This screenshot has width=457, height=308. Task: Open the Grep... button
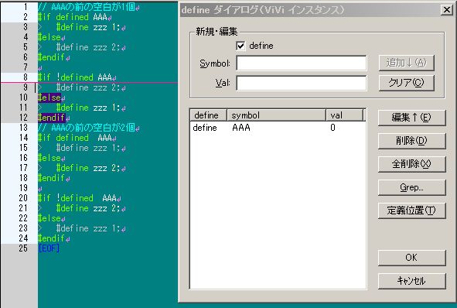coord(411,187)
